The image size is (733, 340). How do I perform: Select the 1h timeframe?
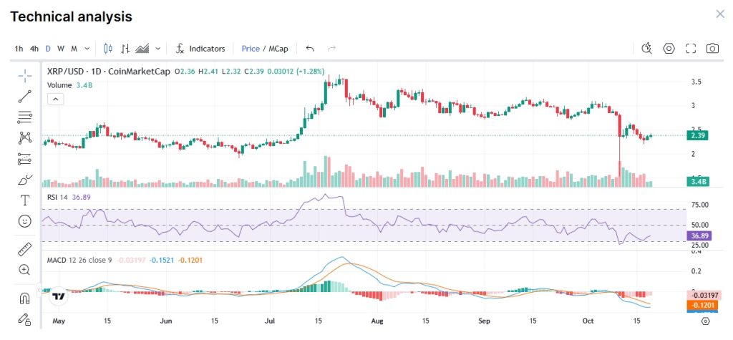pos(19,49)
